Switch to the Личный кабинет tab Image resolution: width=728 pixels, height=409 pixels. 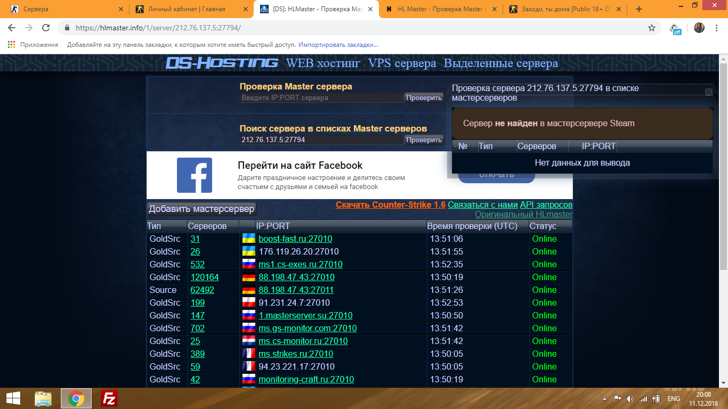tap(193, 9)
